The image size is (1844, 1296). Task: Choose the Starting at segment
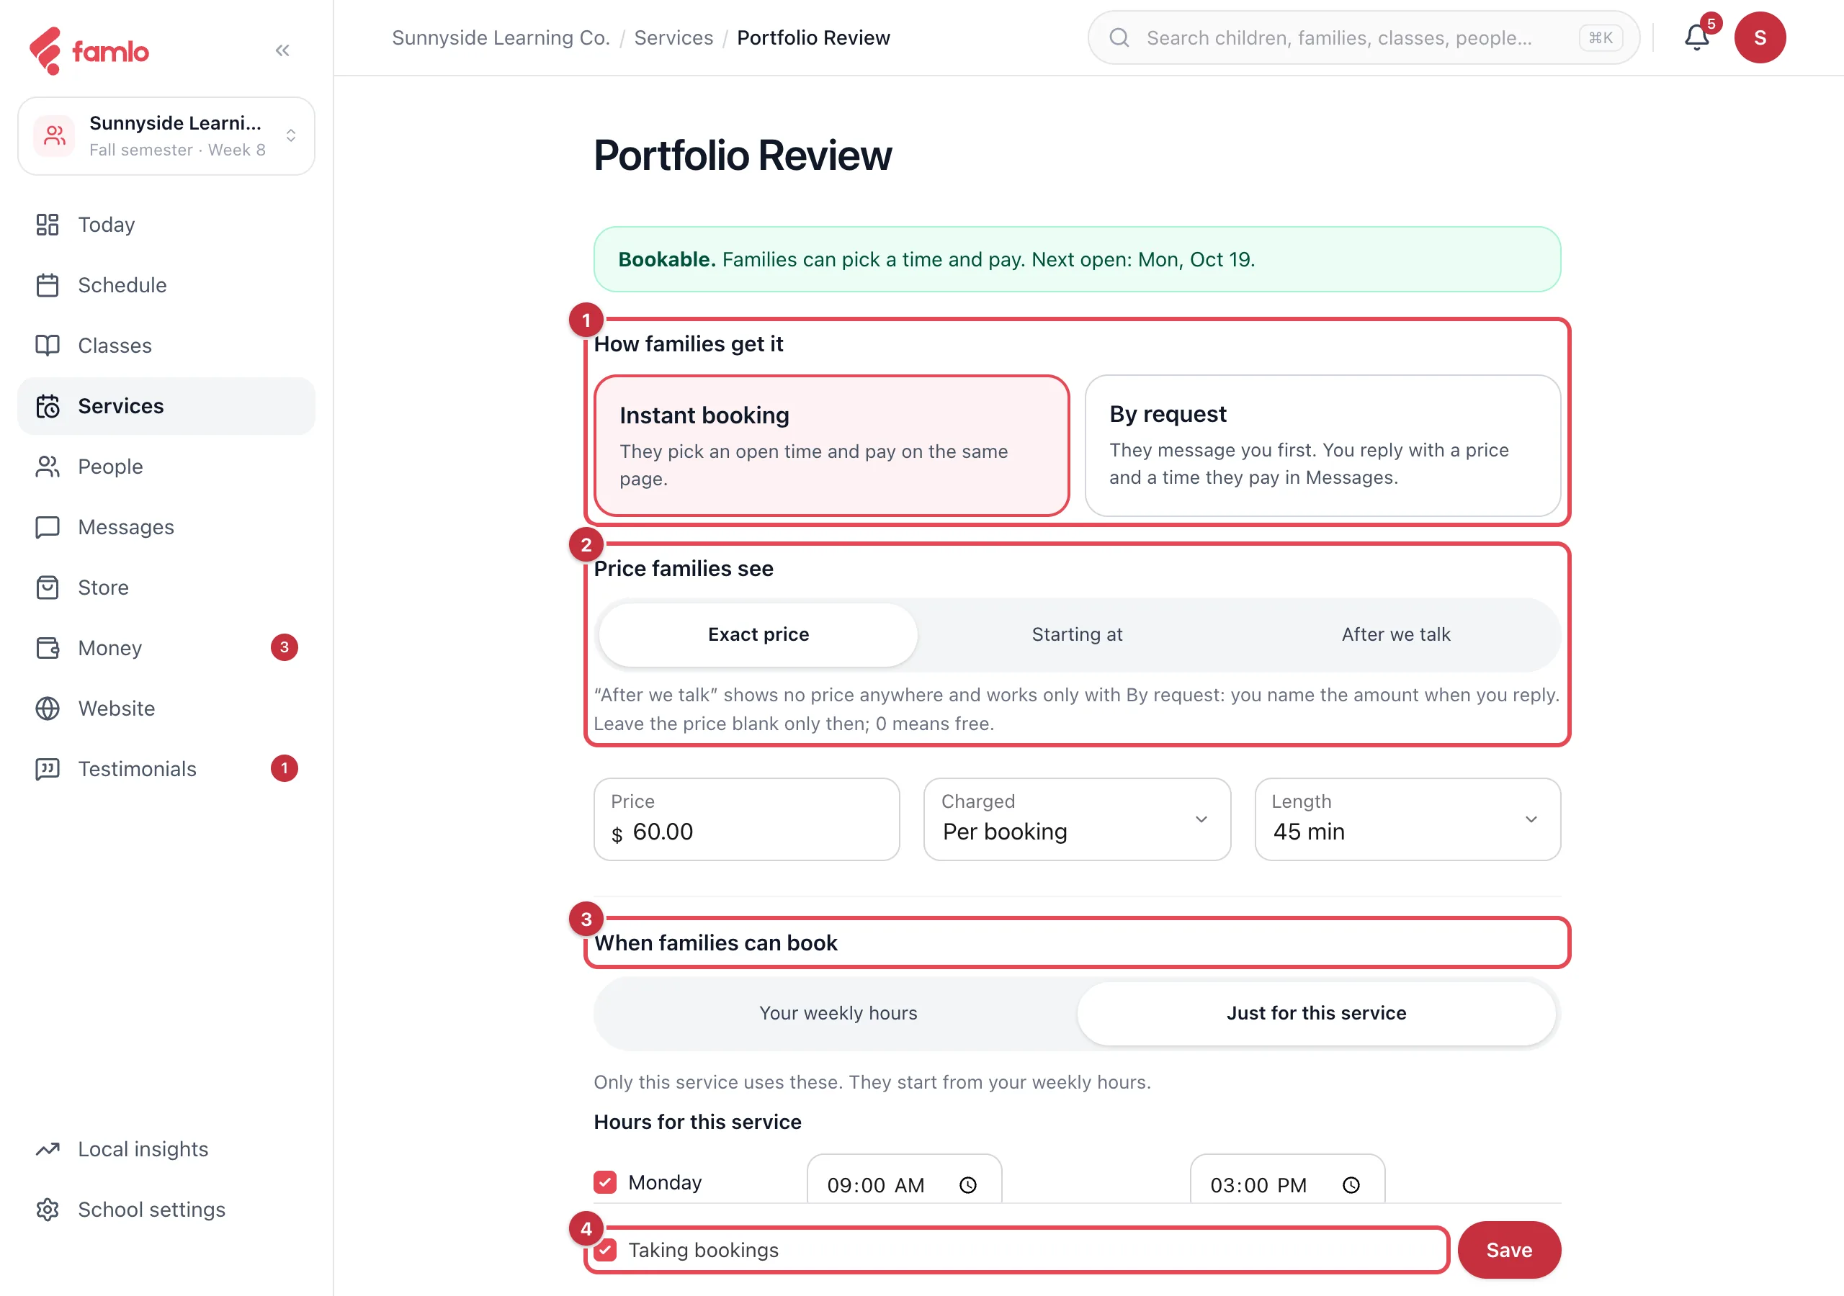coord(1076,634)
